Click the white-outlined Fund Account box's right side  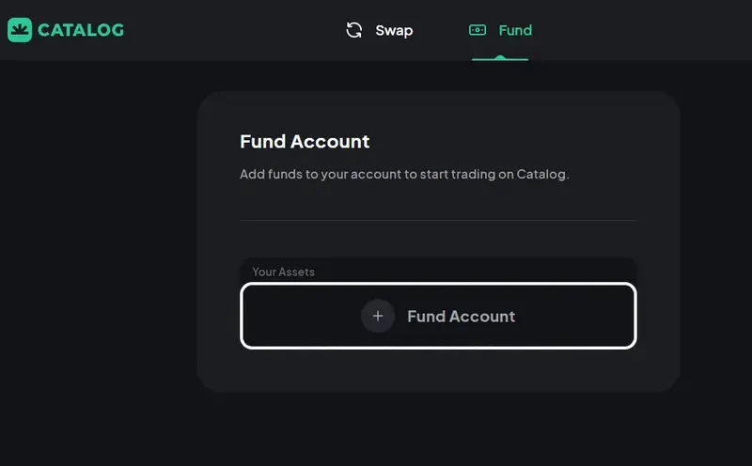[x=592, y=317]
